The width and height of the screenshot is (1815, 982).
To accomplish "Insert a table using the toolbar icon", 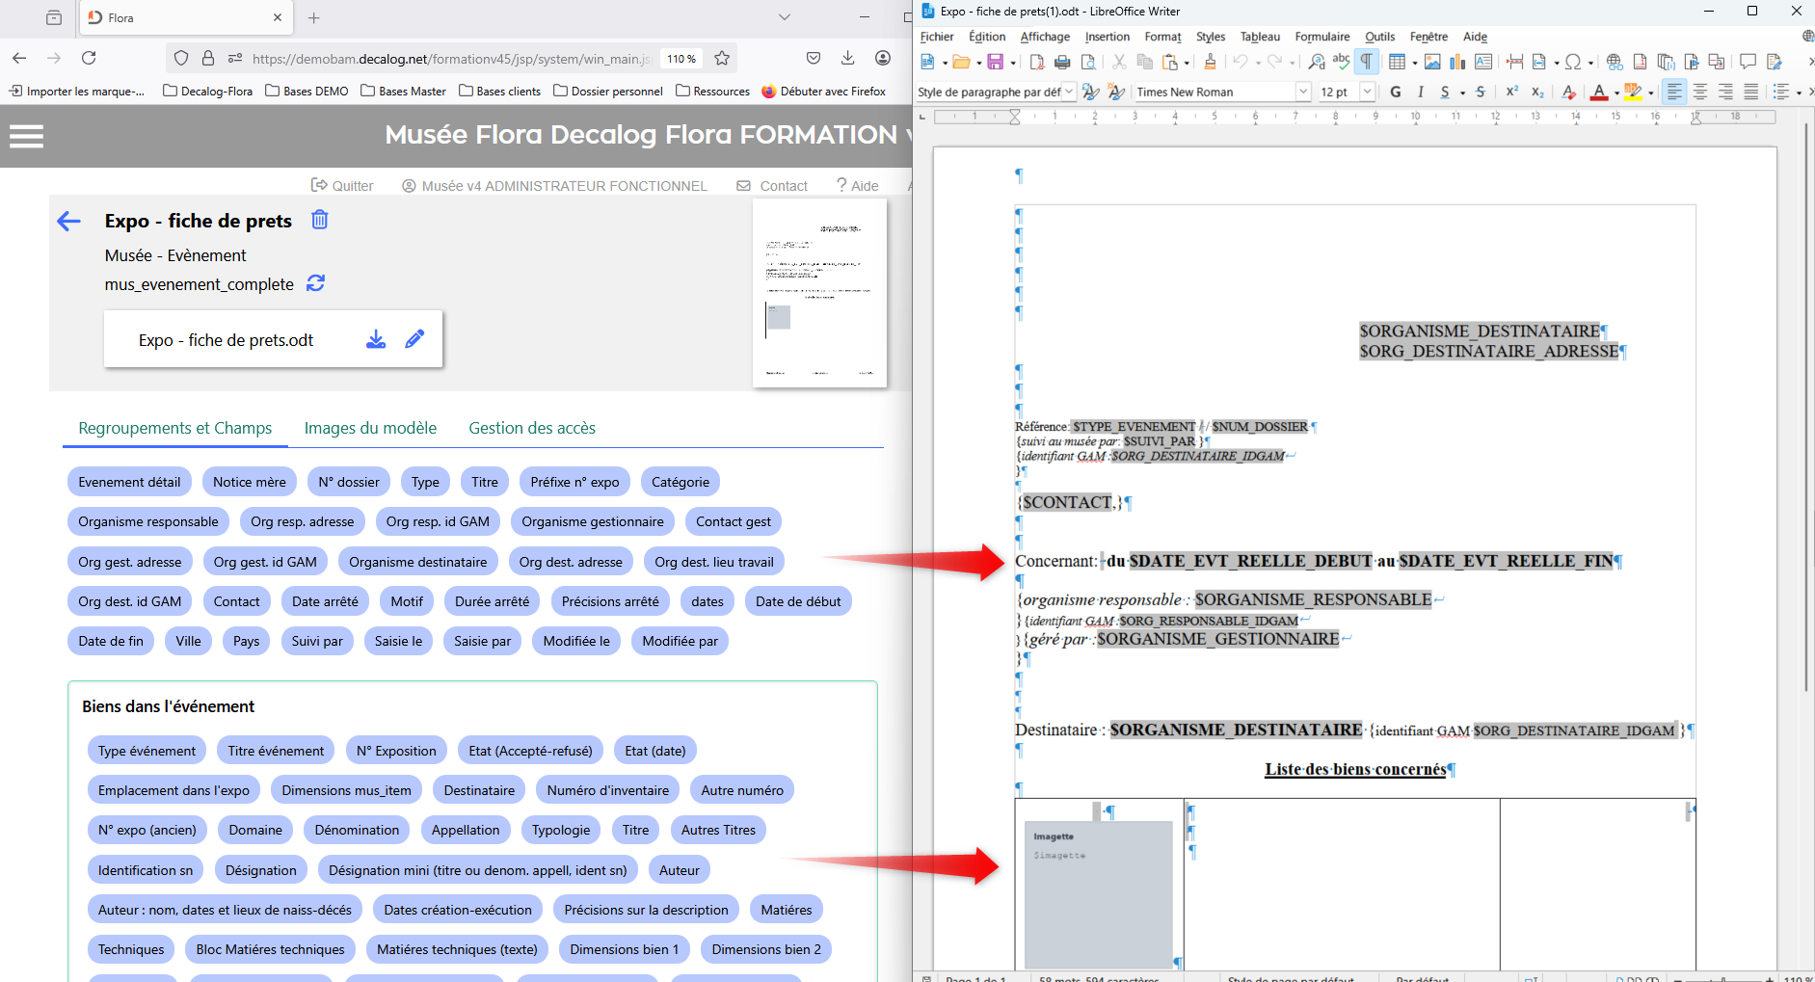I will tap(1396, 62).
